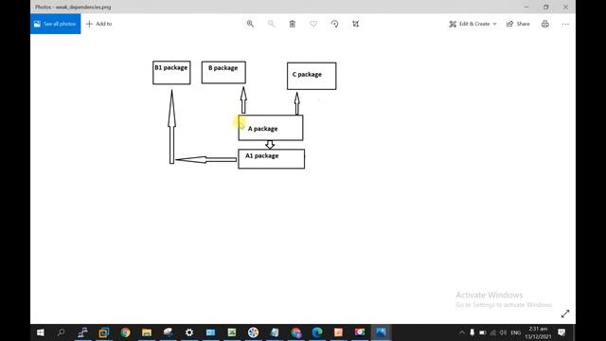Delete the photo with trash icon
The height and width of the screenshot is (341, 606).
[293, 24]
